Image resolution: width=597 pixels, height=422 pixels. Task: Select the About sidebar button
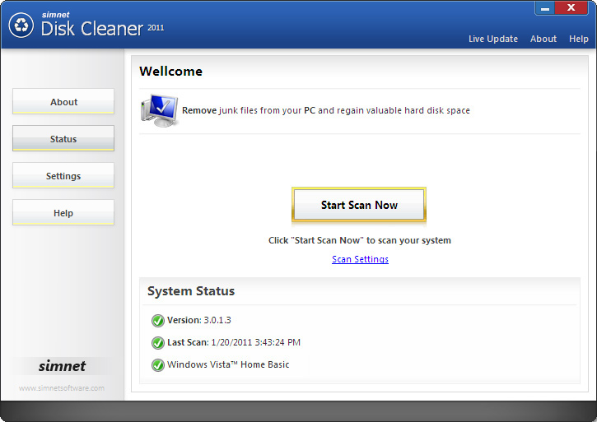pyautogui.click(x=63, y=102)
